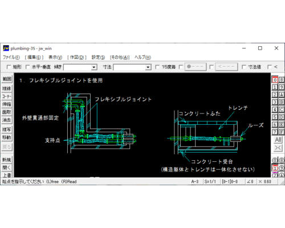Click the S=1/1 scale in status bar
Viewport: 285px width, 228px height.
pos(210,182)
